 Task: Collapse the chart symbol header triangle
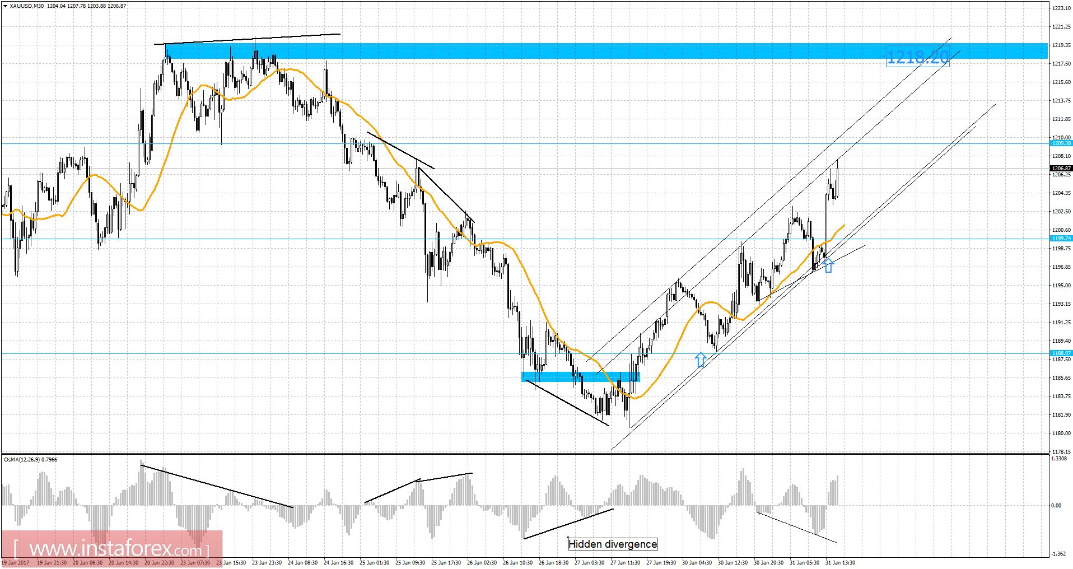coord(6,6)
